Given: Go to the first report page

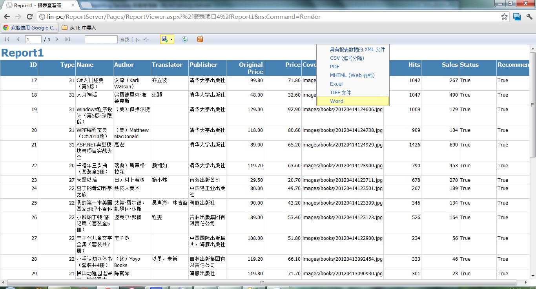Looking at the screenshot, I should [7, 39].
